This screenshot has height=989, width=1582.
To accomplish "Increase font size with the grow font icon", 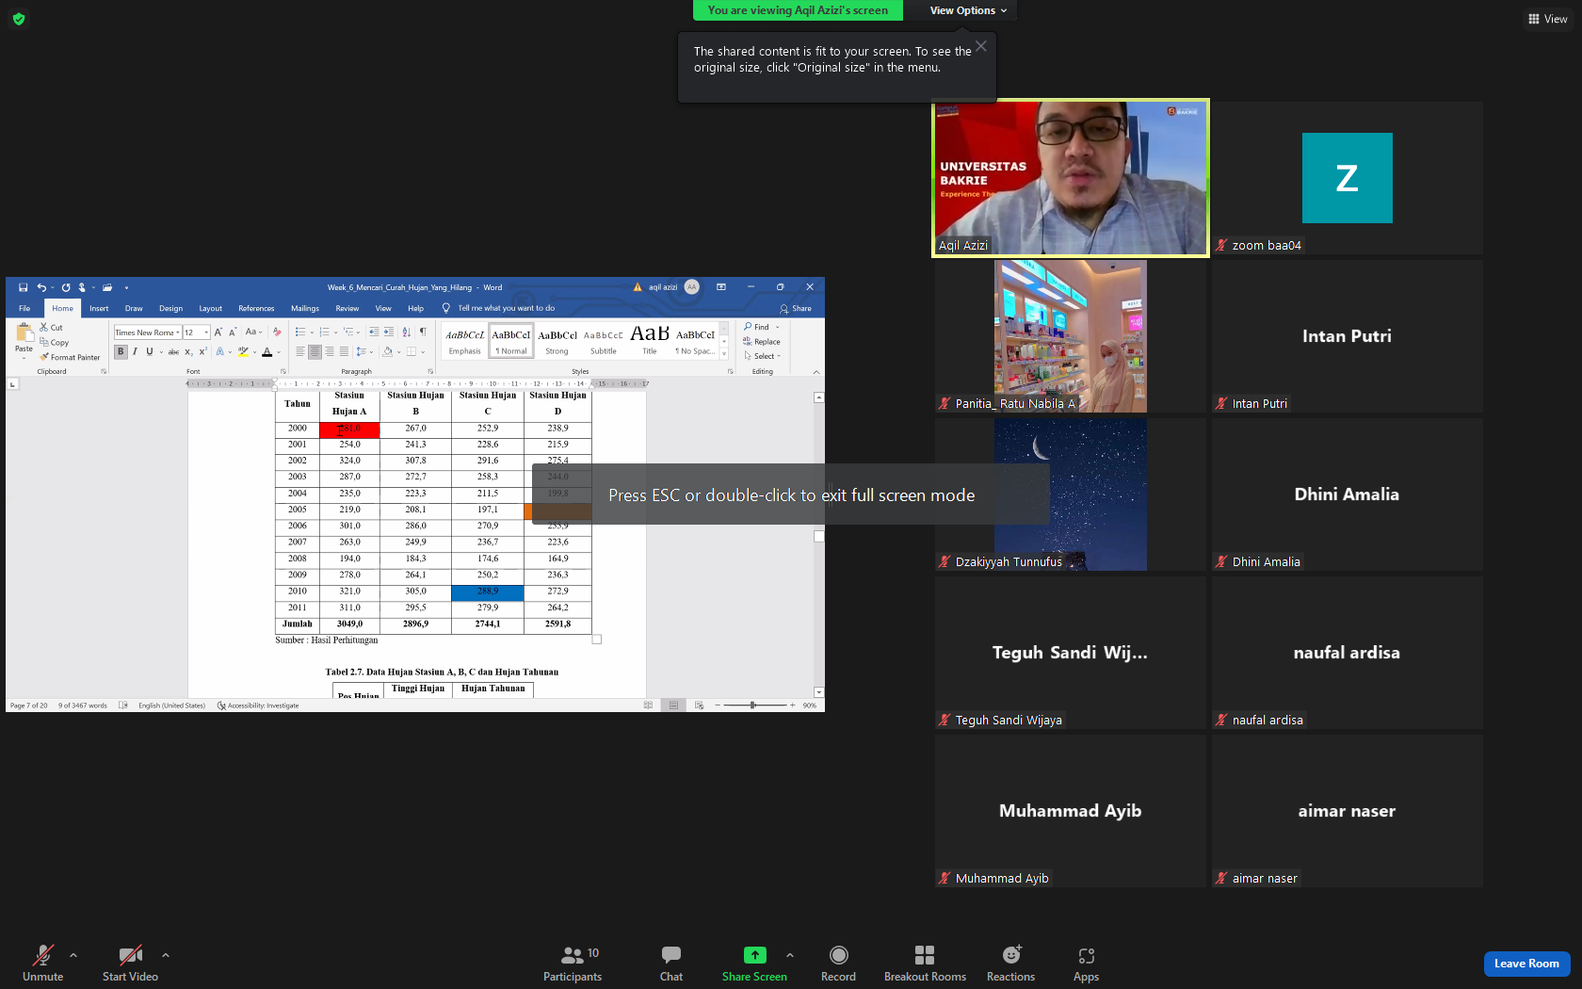I will point(218,332).
